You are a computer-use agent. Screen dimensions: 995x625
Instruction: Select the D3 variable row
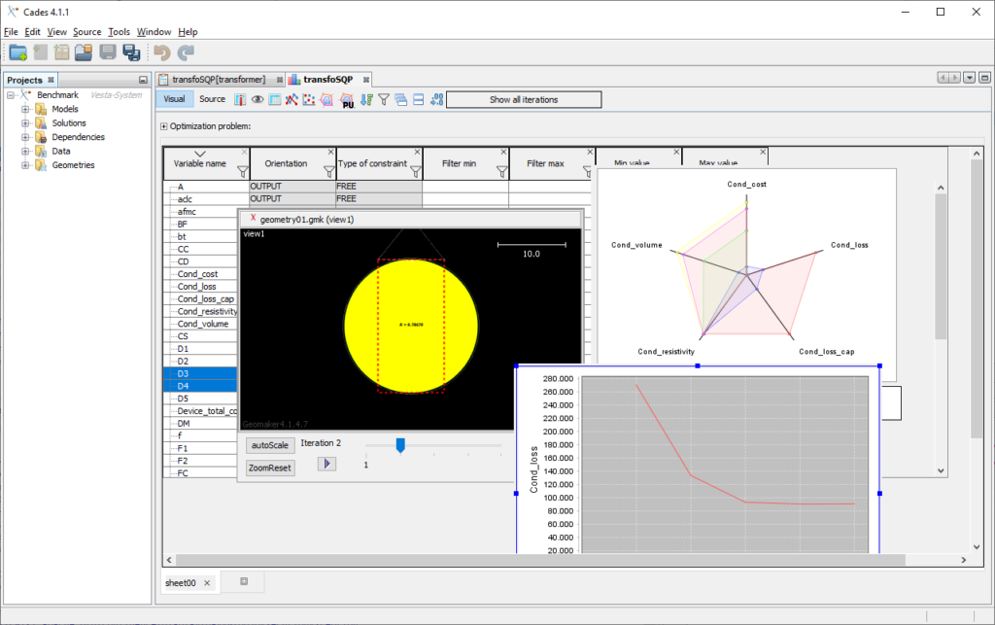click(200, 373)
